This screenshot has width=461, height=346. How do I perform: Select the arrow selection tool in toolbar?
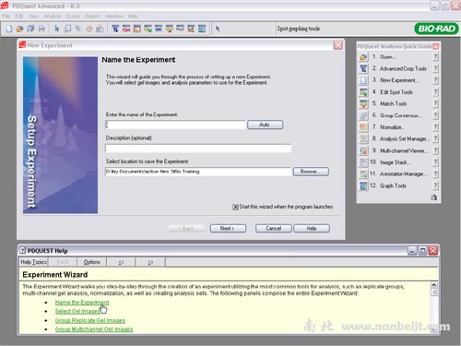(56, 29)
